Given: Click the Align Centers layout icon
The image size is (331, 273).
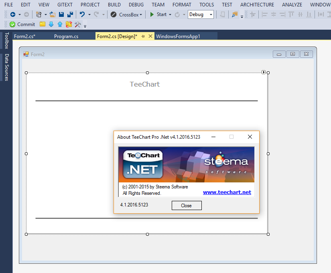Looking at the screenshot, I should click(274, 14).
